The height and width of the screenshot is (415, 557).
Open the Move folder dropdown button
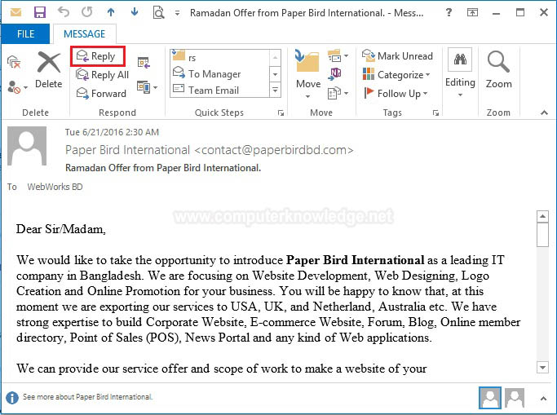coord(307,74)
